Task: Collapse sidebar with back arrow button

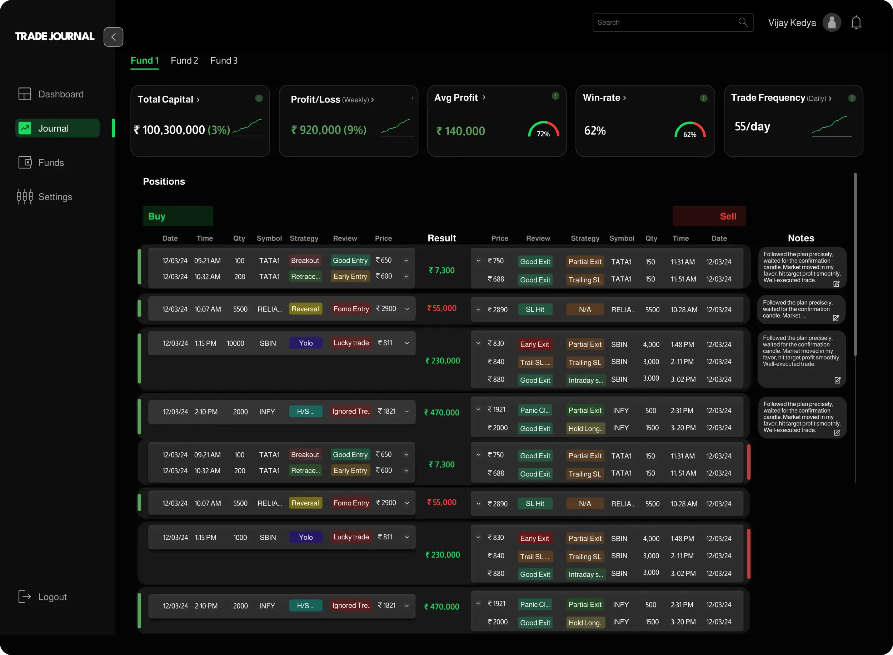Action: pos(114,37)
